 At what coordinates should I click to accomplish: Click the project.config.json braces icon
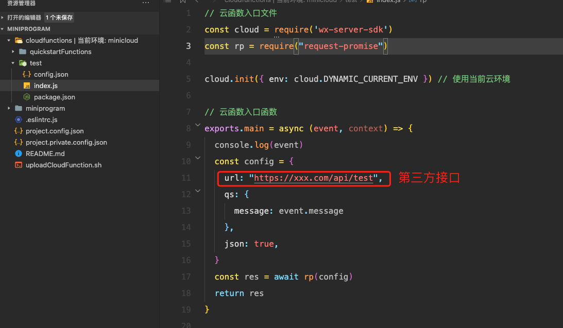[19, 131]
